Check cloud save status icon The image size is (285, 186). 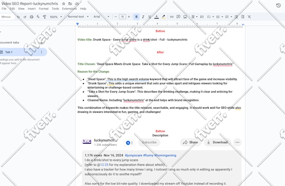(x=77, y=4)
